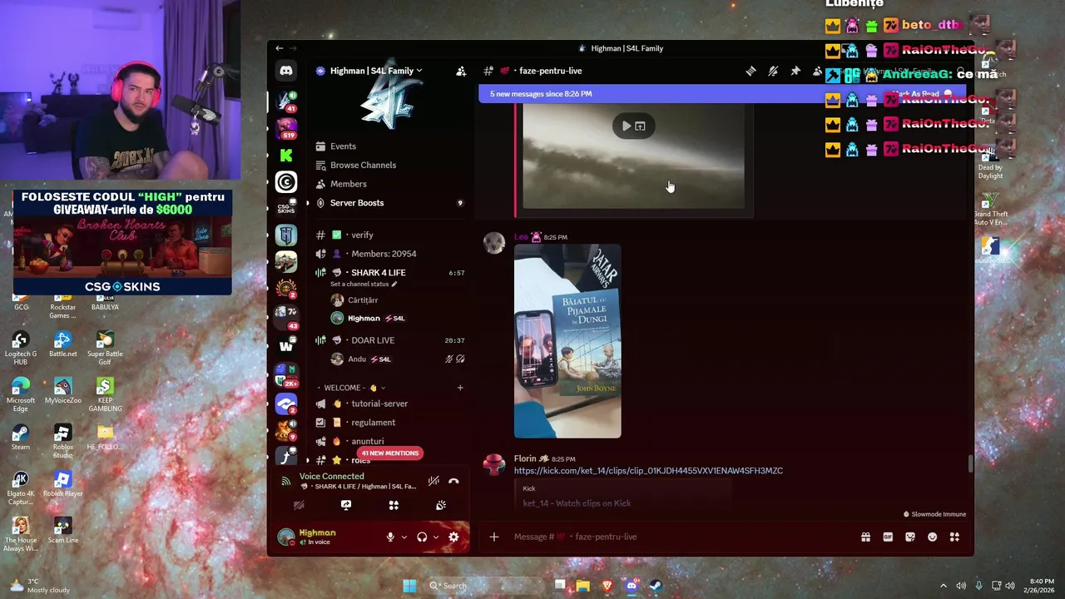The width and height of the screenshot is (1065, 599).
Task: Open soundboard icon in voice panel
Action: point(441,505)
